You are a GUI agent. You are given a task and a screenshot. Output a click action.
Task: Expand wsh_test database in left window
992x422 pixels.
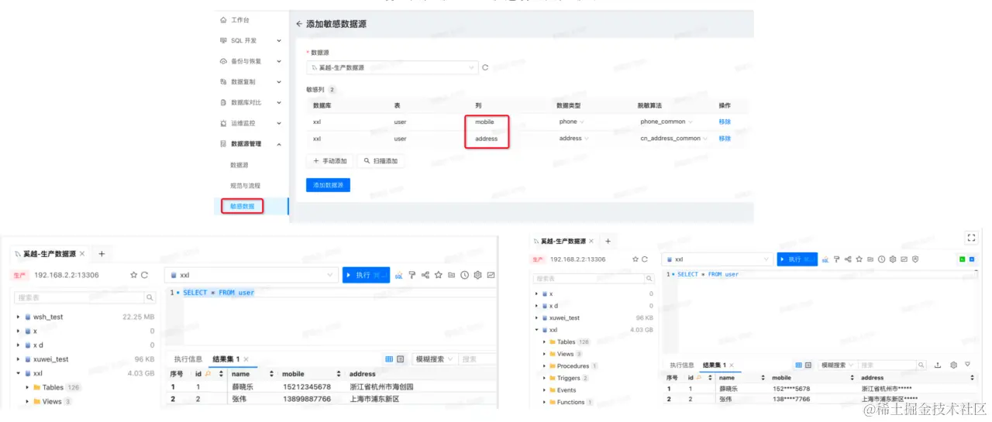pyautogui.click(x=19, y=317)
